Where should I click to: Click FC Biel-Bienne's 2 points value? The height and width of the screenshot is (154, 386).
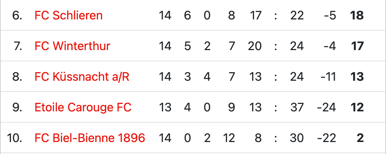click(360, 138)
